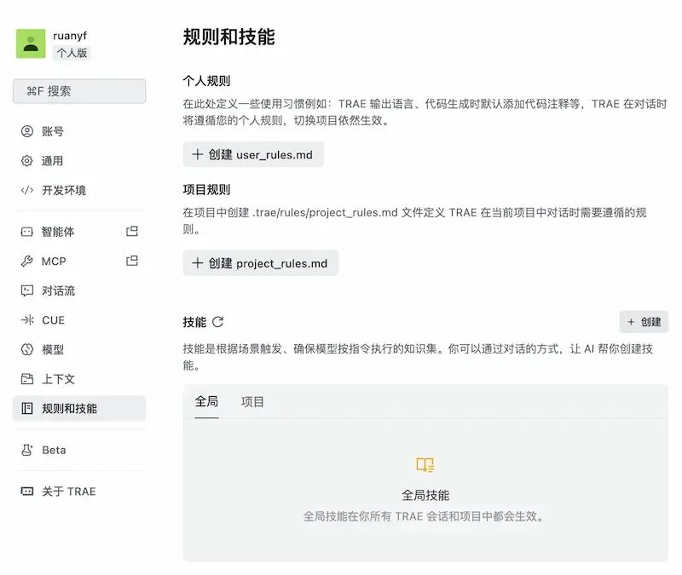This screenshot has height=575, width=682.
Task: Click the 创建 skill button
Action: pos(644,322)
